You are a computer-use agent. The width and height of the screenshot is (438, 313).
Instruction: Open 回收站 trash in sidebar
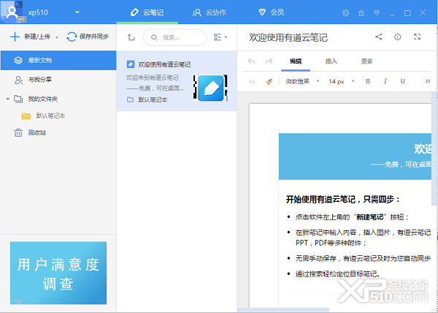point(30,132)
